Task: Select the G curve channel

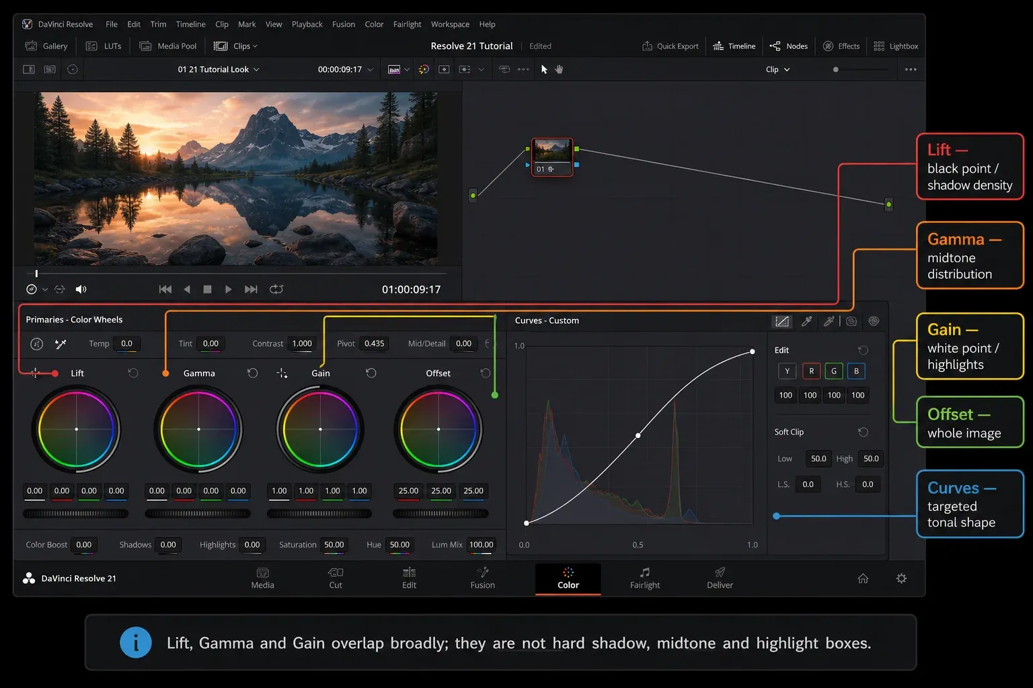Action: click(x=834, y=371)
